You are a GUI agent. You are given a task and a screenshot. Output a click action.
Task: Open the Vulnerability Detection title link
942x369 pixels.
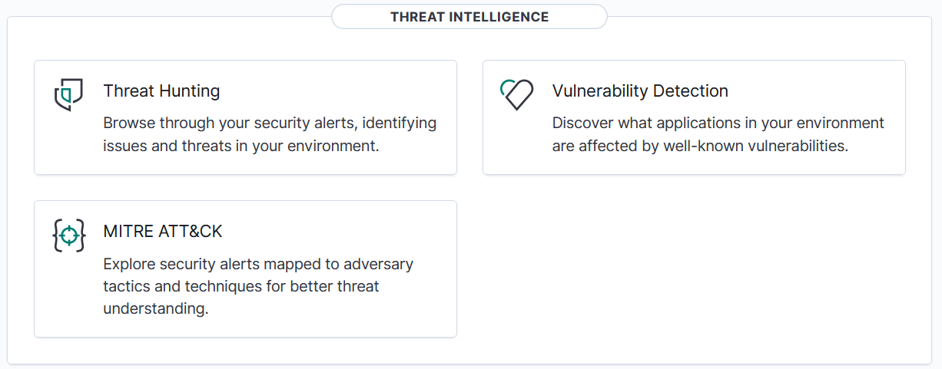pos(640,91)
